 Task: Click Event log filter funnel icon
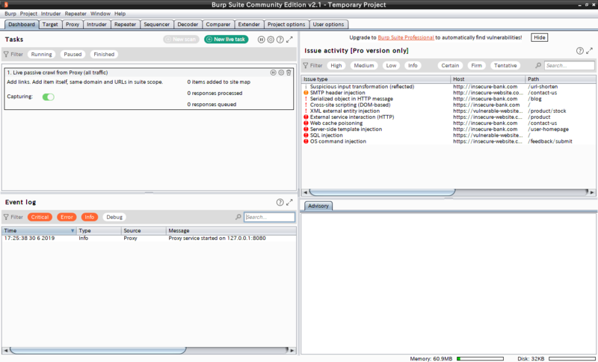(x=6, y=217)
